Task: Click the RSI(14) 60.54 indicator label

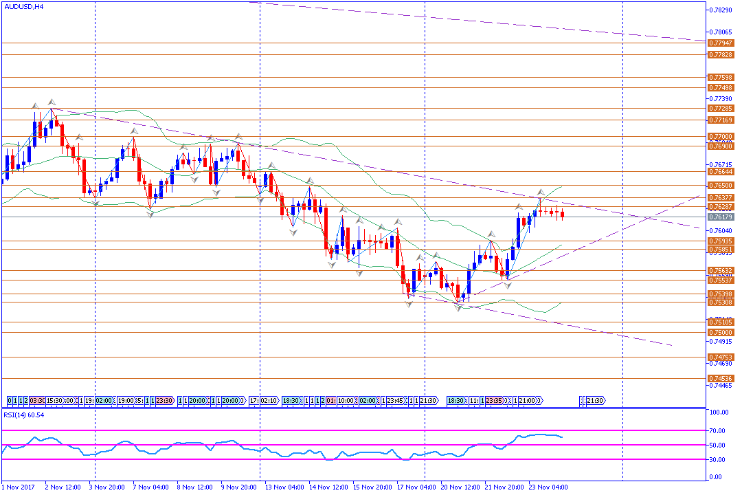Action: tap(24, 415)
